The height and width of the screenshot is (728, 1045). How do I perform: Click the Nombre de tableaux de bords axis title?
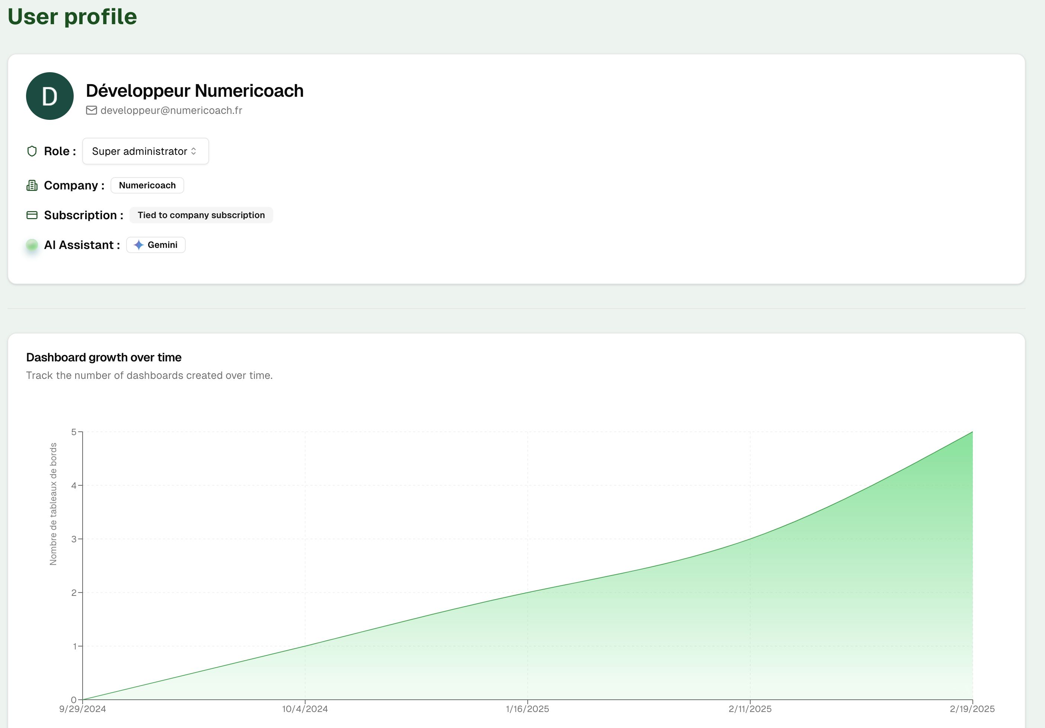53,504
